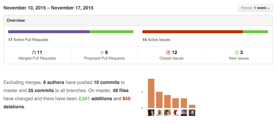The image size is (277, 123).
Task: Click the new issues green icon
Action: [x=237, y=52]
